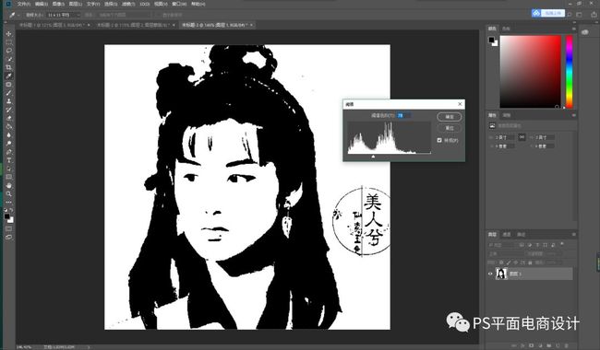This screenshot has height=350, width=600.
Task: Click the workspace switcher icon at top right
Action: (580, 14)
